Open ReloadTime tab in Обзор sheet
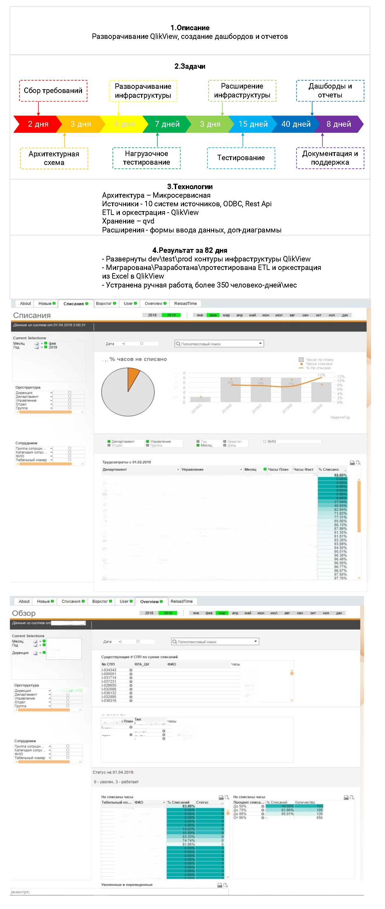 tap(182, 601)
